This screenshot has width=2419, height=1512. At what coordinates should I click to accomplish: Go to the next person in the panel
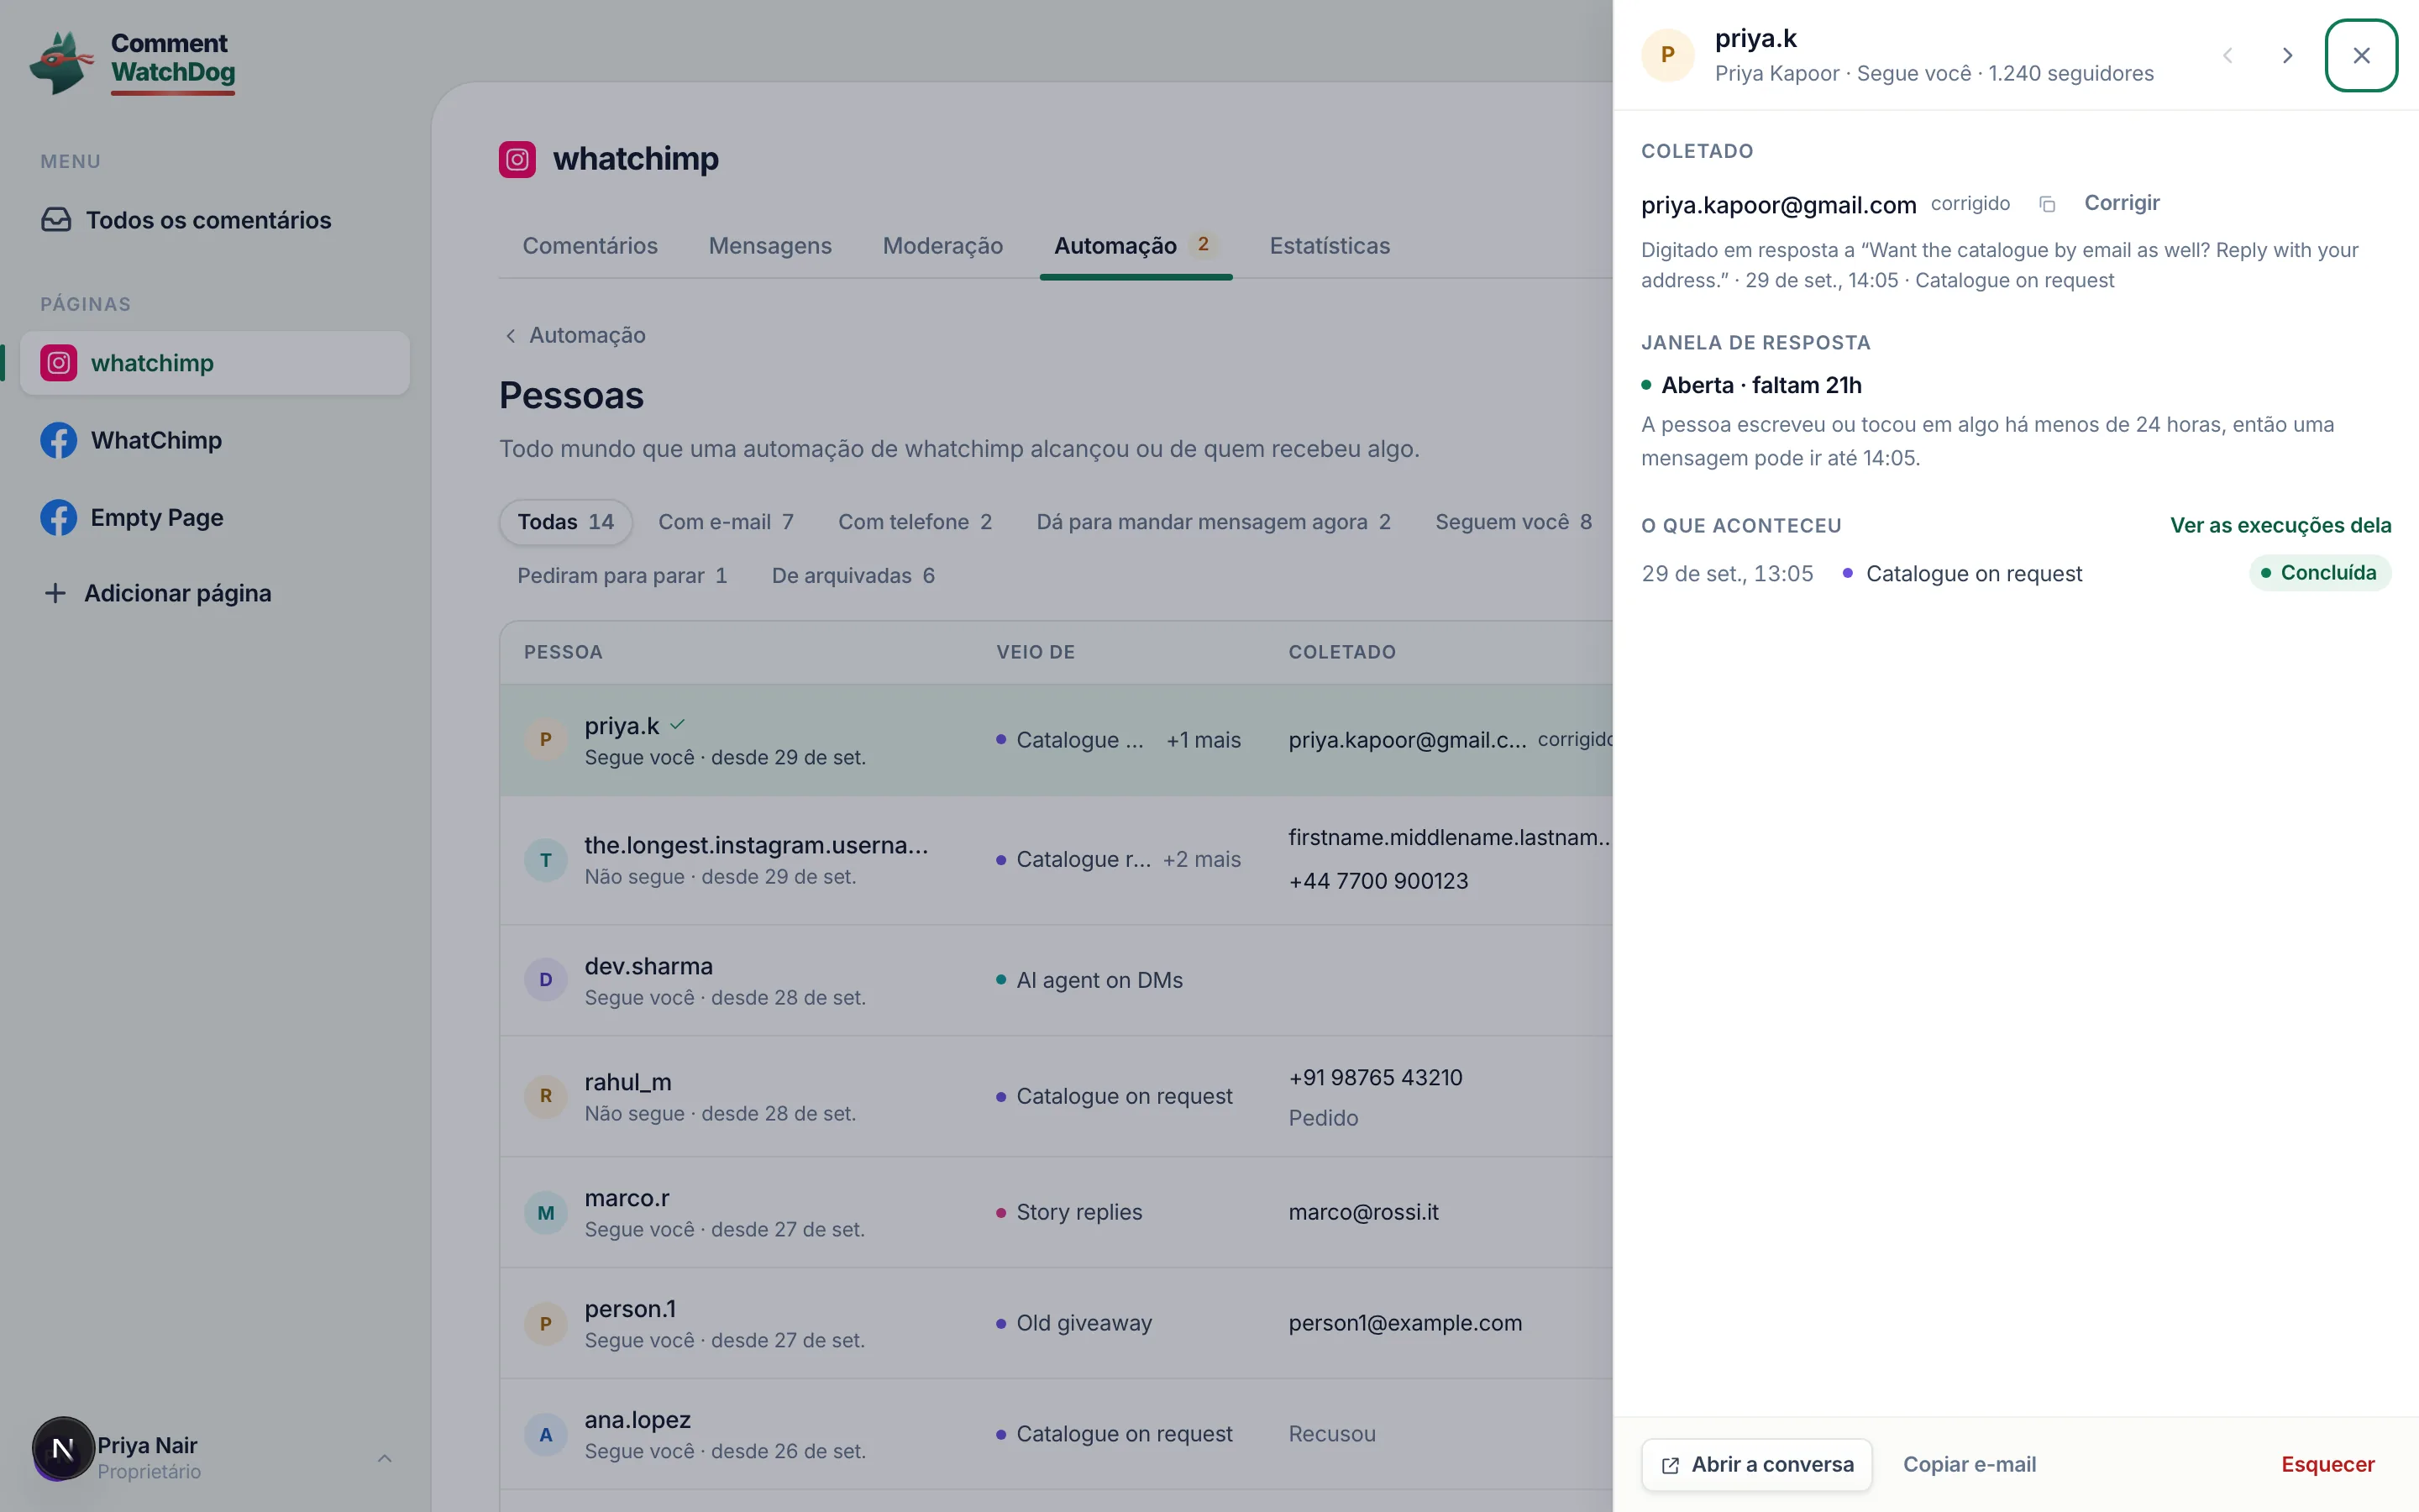click(x=2287, y=55)
